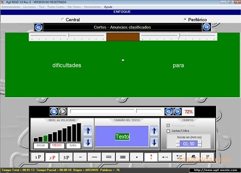The image size is (241, 173).
Task: Click the Palabras = 76 status entry
Action: pyautogui.click(x=110, y=170)
